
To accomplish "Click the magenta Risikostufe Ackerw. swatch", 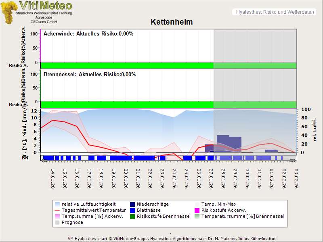I will click(197, 210).
